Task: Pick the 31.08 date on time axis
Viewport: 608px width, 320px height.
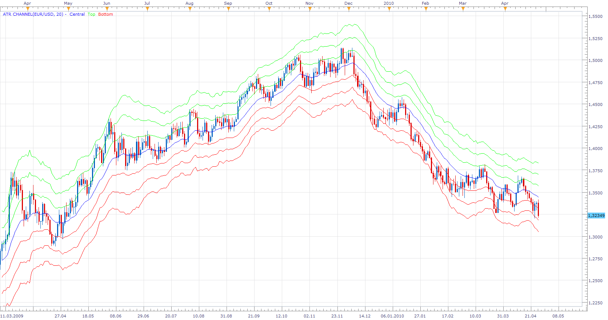Action: tap(226, 316)
